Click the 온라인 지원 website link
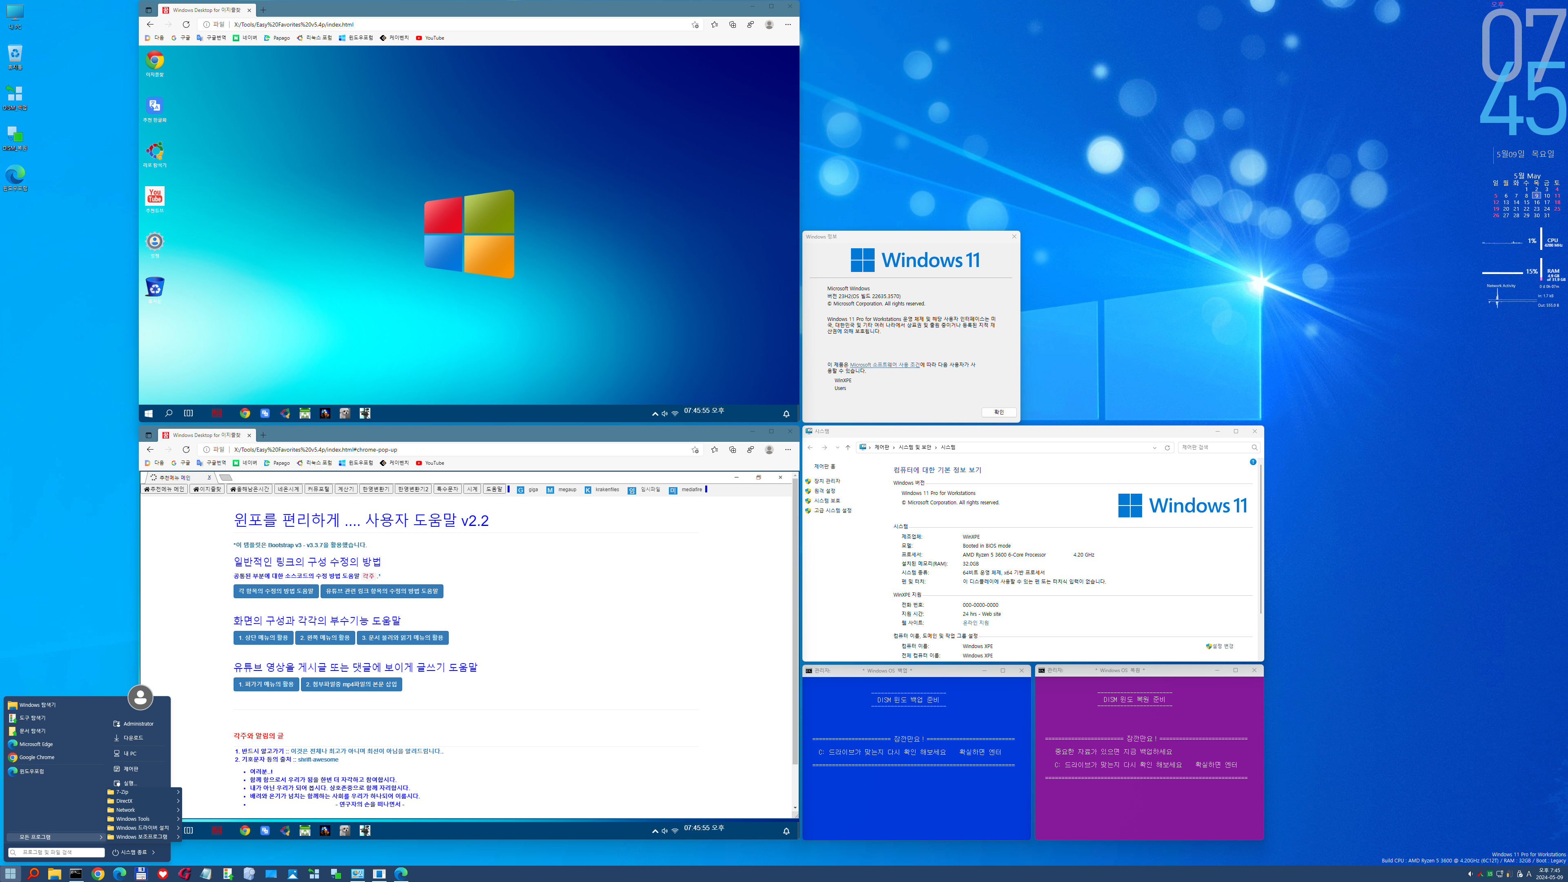This screenshot has width=1568, height=882. (x=976, y=623)
